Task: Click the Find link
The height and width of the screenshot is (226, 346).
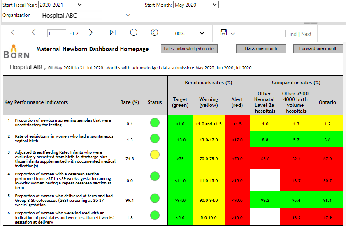Action: tap(292, 34)
